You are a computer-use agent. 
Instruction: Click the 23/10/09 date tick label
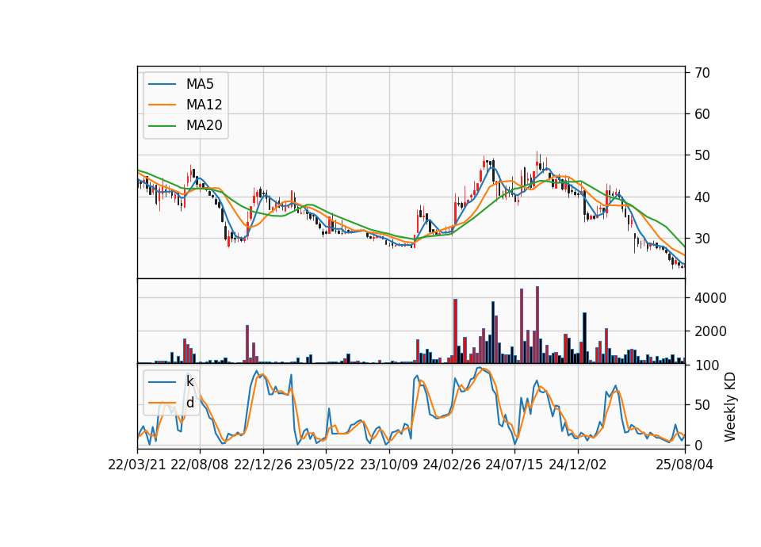(x=388, y=465)
